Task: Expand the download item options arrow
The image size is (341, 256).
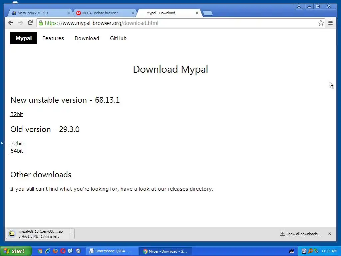Action: coord(72,234)
